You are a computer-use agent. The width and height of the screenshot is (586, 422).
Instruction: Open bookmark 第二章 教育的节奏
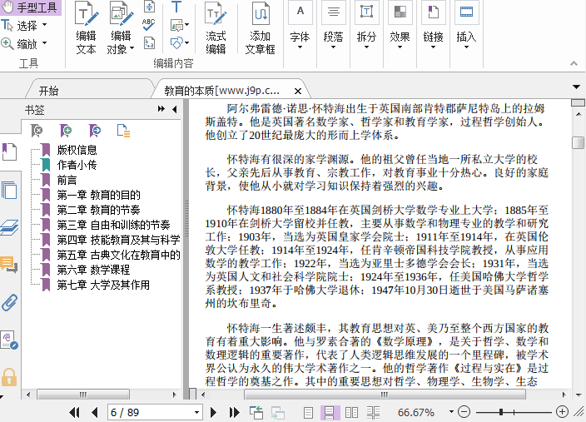coord(99,210)
